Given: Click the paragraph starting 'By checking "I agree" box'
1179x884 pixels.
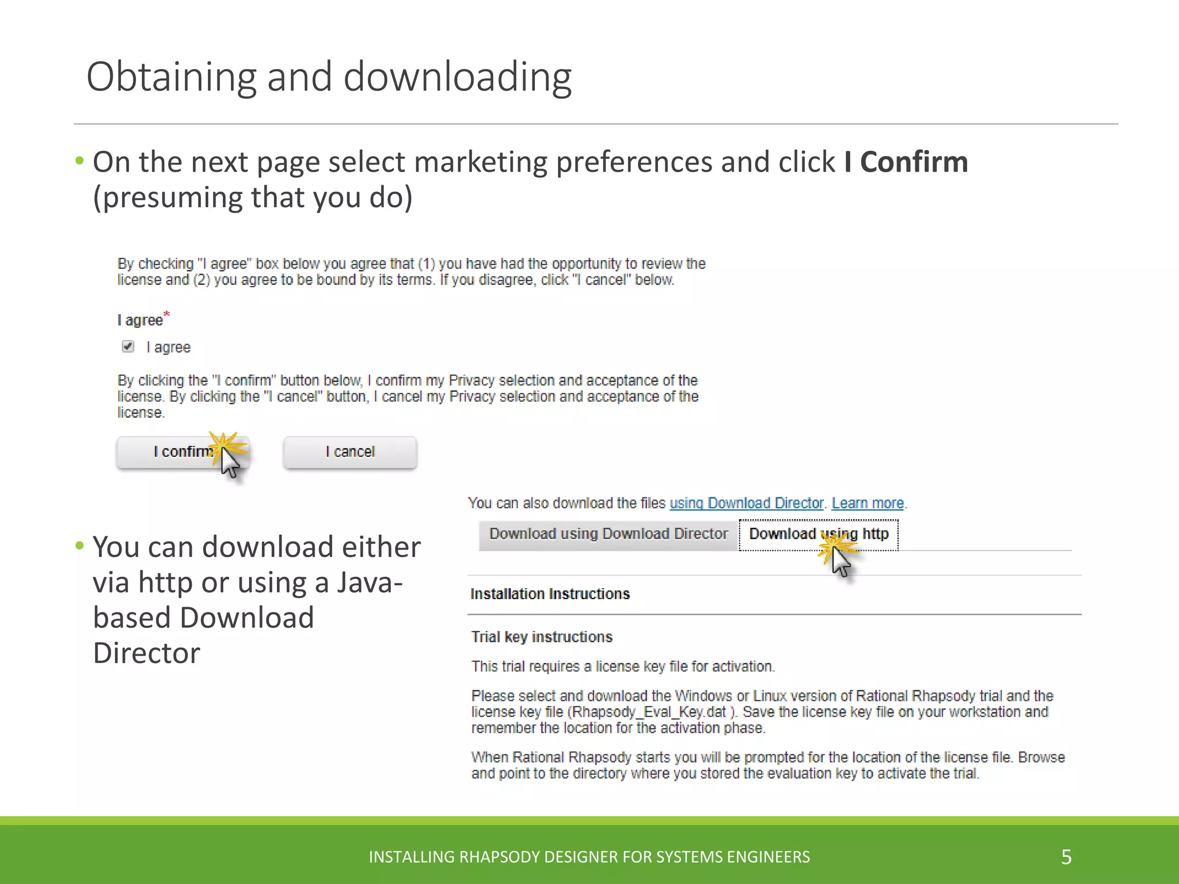Looking at the screenshot, I should pyautogui.click(x=412, y=272).
